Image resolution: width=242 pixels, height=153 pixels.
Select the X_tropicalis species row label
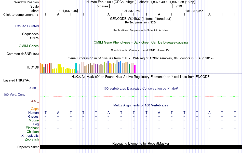tap(30, 136)
